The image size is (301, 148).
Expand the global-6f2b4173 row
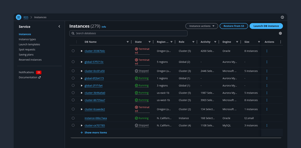point(82,78)
